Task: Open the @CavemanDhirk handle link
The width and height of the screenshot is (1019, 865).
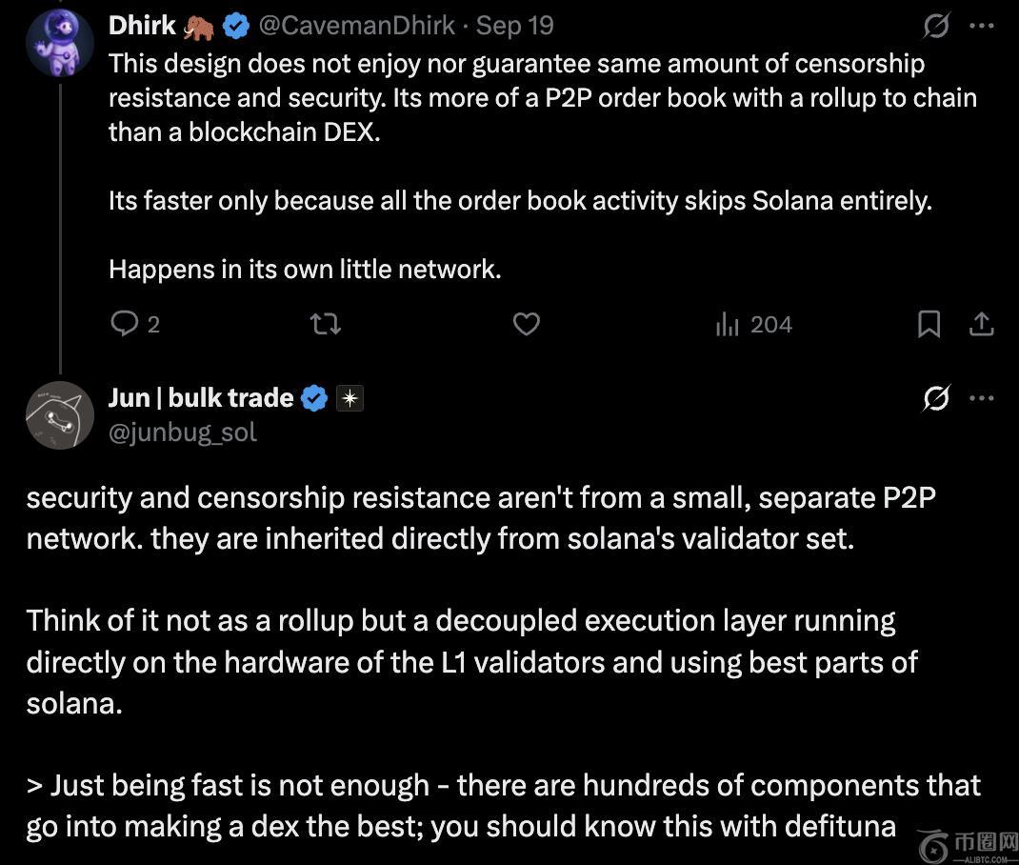Action: pyautogui.click(x=356, y=26)
